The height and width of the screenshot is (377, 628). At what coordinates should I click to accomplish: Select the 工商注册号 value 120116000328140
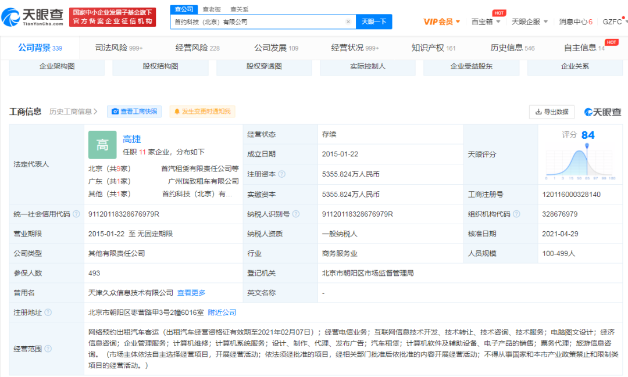click(571, 195)
